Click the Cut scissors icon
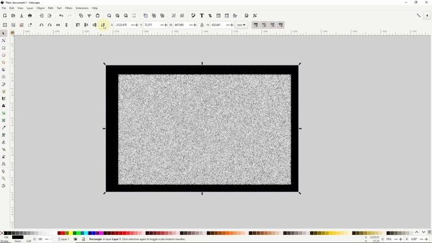The width and height of the screenshot is (432, 243). 89,16
